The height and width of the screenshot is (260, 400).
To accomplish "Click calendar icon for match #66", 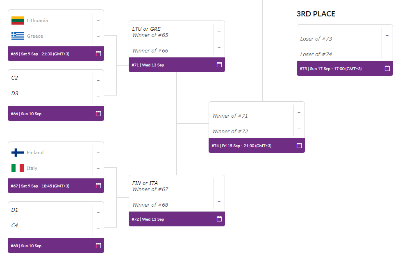I will pyautogui.click(x=98, y=114).
